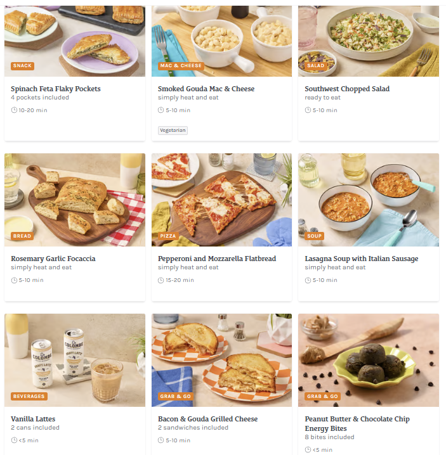This screenshot has width=446, height=455.
Task: Click the clock icon under Rosemary Garlic Focaccia
Action: point(14,280)
